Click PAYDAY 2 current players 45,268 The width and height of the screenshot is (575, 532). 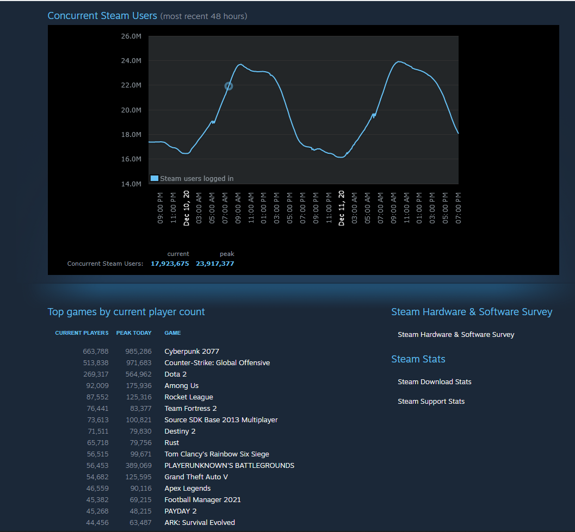click(x=97, y=511)
